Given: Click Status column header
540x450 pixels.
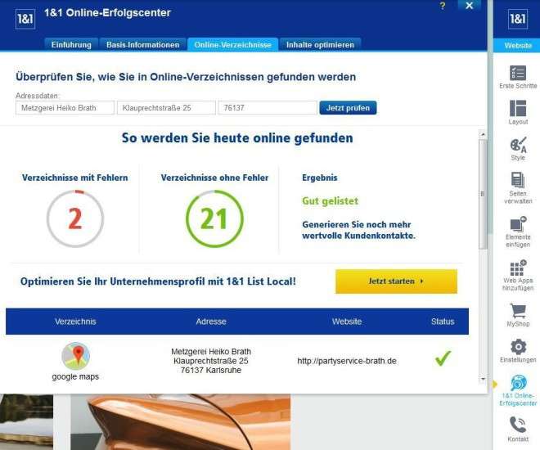Looking at the screenshot, I should tap(443, 322).
